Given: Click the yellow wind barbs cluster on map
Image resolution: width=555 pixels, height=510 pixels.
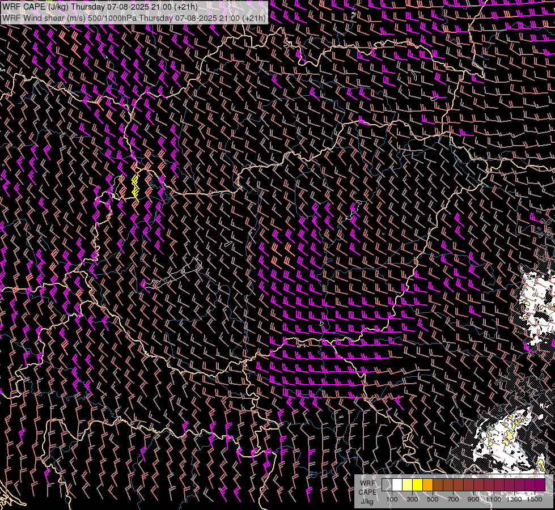Looking at the screenshot, I should coord(135,188).
